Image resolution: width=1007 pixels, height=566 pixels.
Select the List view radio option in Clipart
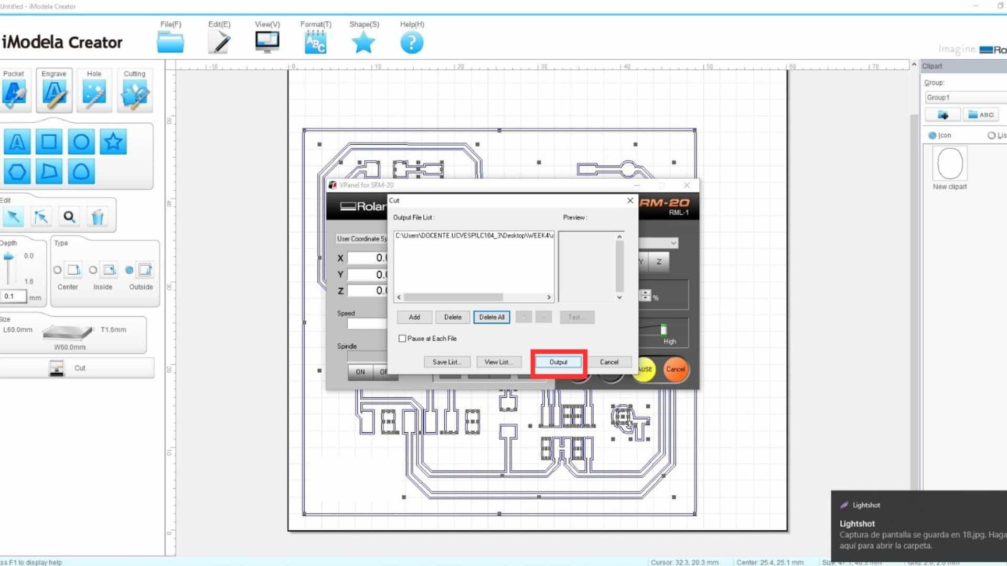991,135
